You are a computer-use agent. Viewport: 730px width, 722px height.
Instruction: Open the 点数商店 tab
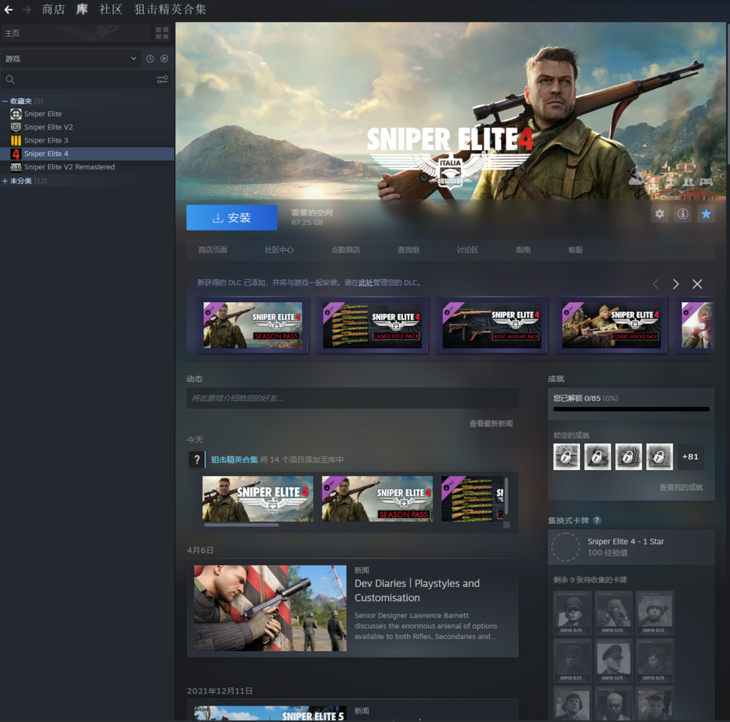(x=345, y=250)
